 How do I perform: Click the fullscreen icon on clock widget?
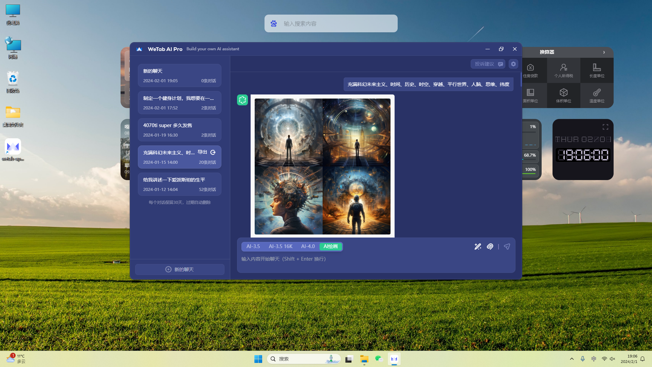[605, 127]
